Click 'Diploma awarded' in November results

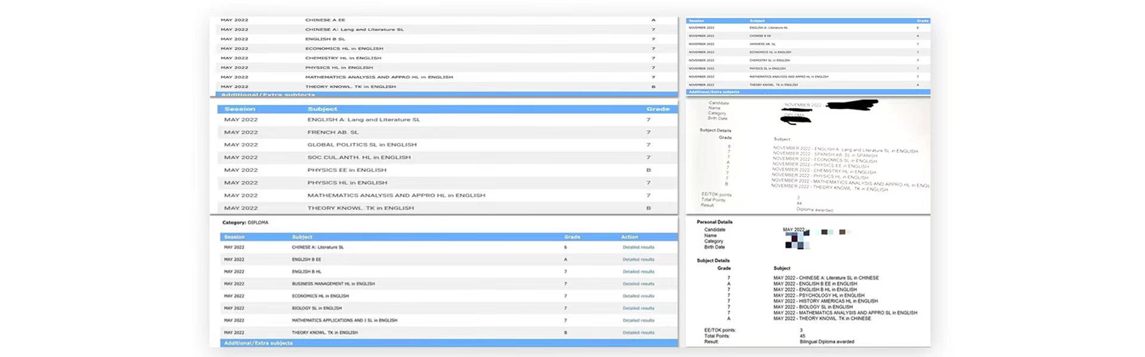(815, 209)
